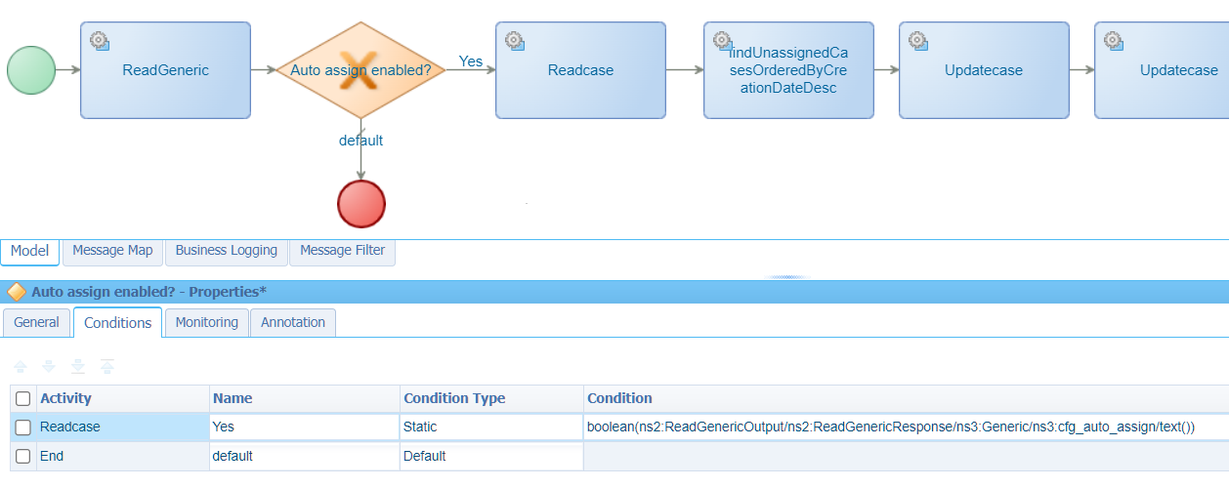Select the findUnassignedCasesOrderedByCreationDateDesc activity

[x=788, y=70]
